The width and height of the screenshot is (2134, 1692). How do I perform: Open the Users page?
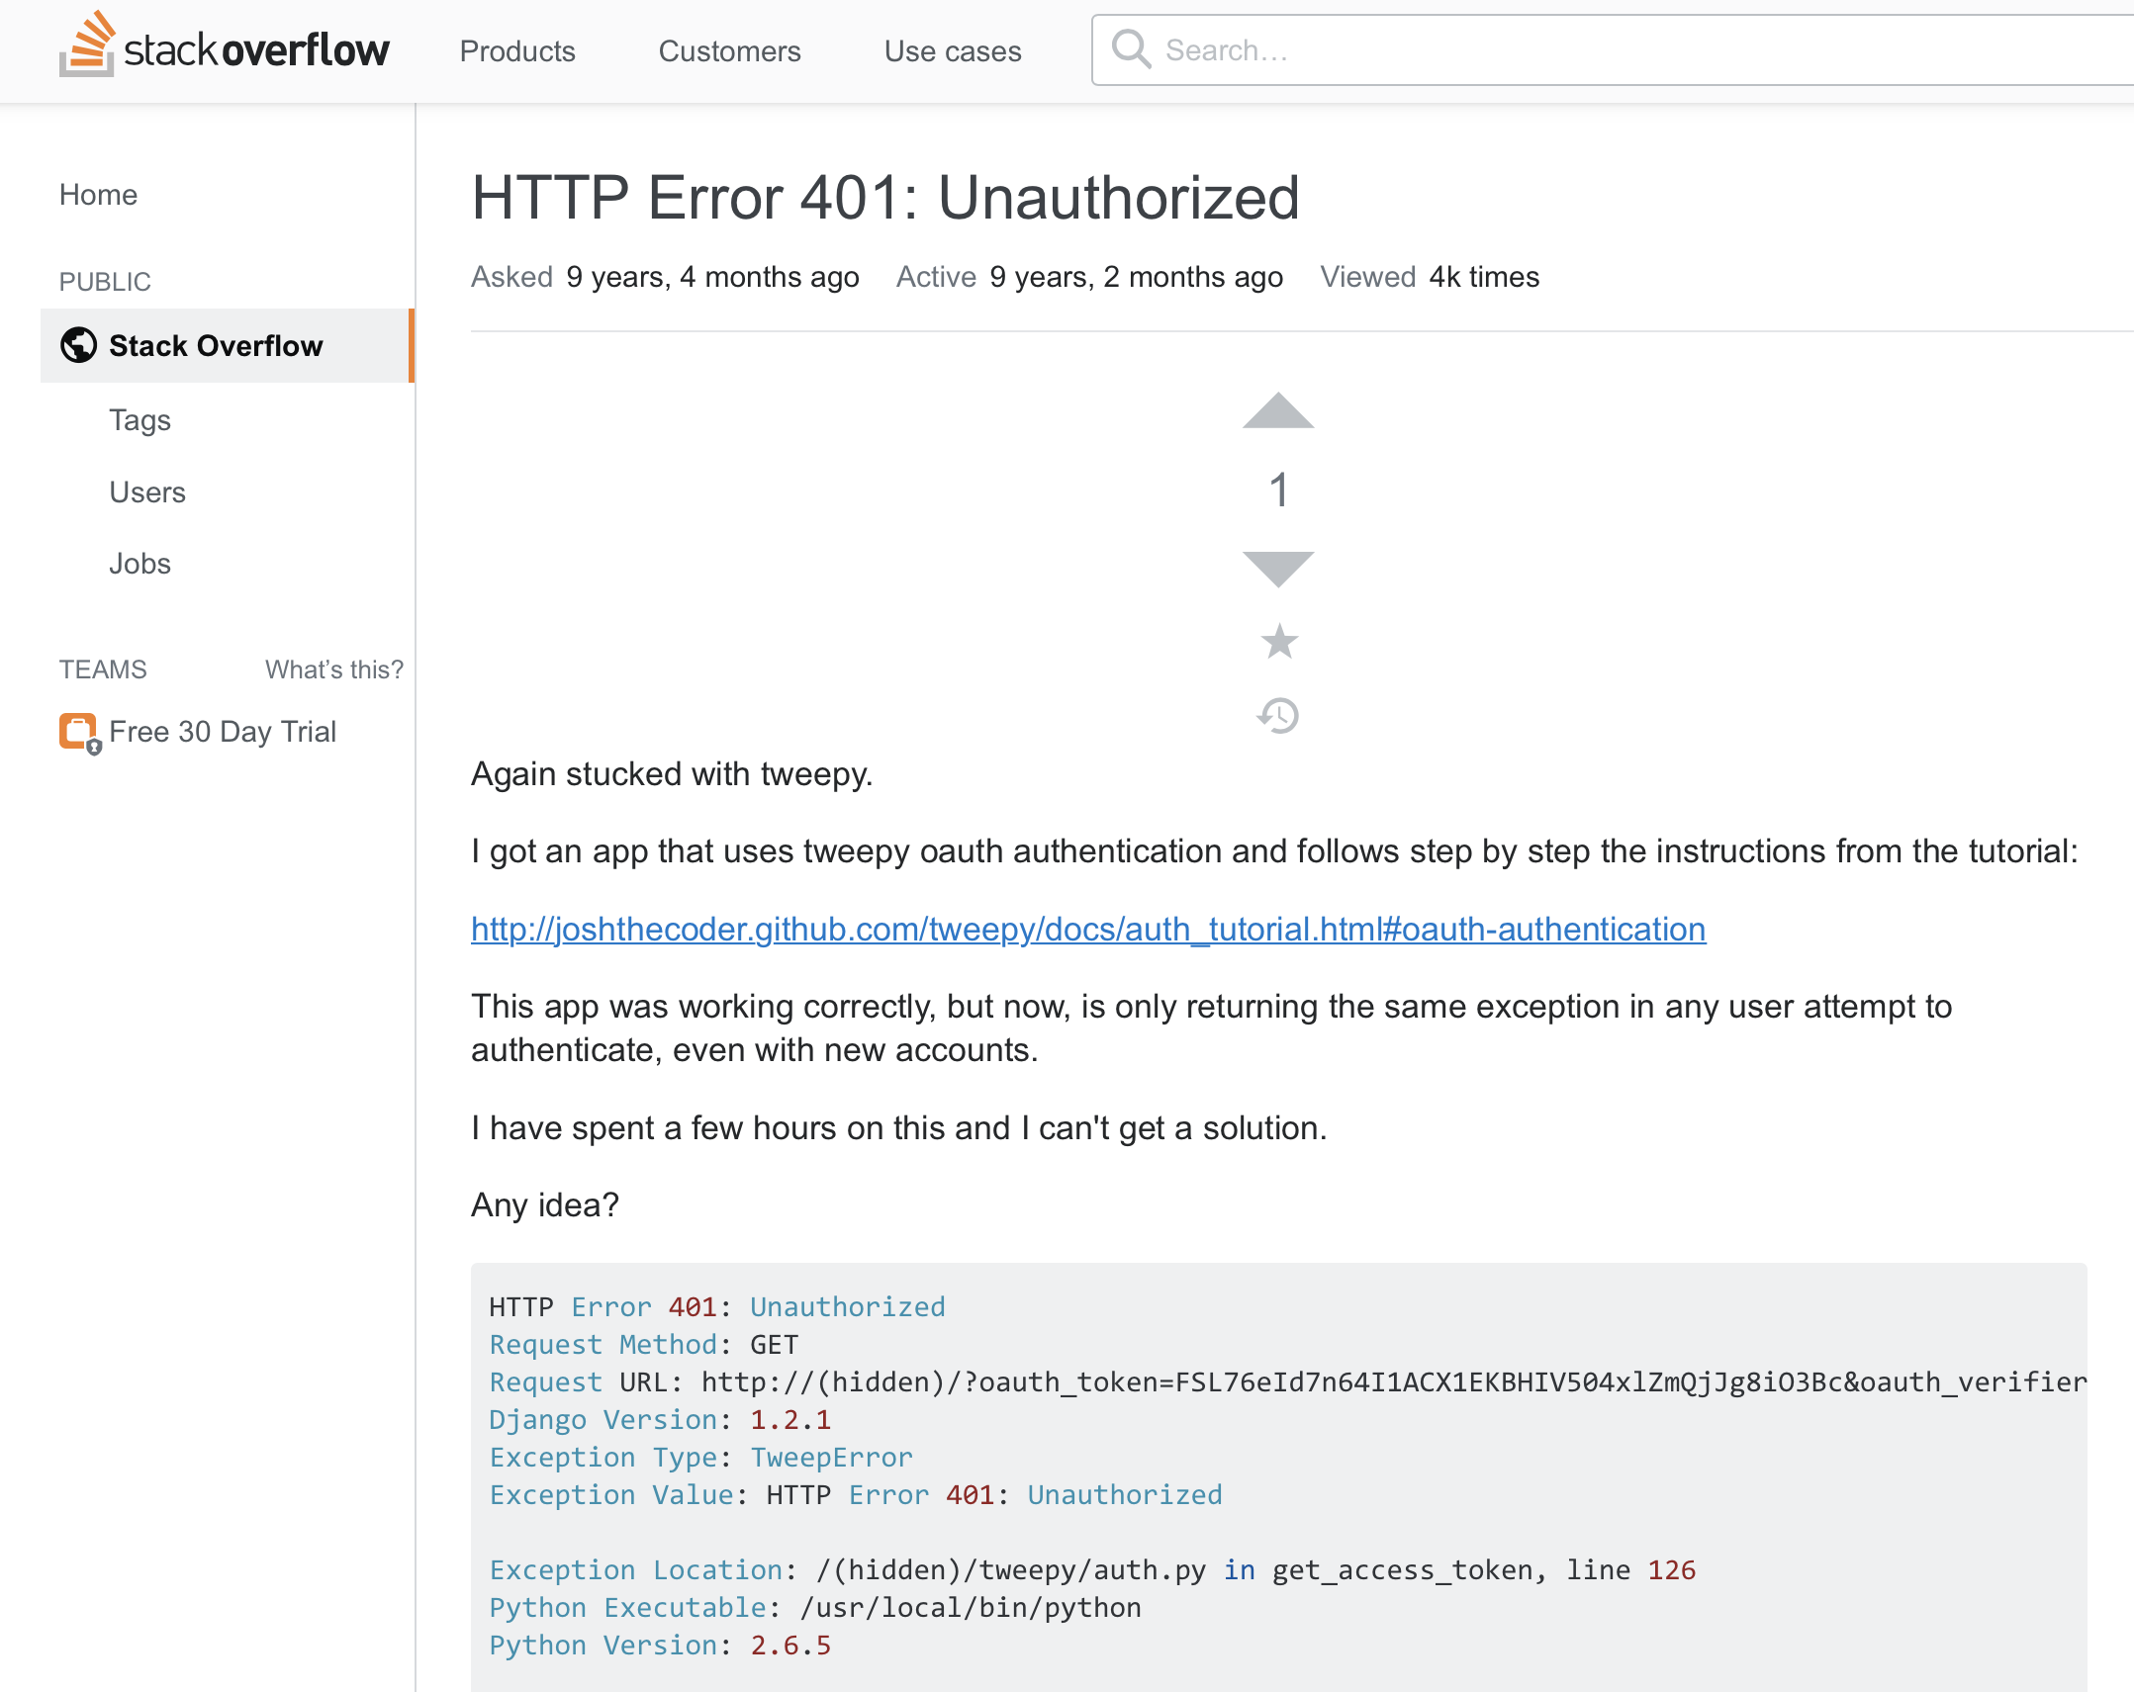coord(147,491)
